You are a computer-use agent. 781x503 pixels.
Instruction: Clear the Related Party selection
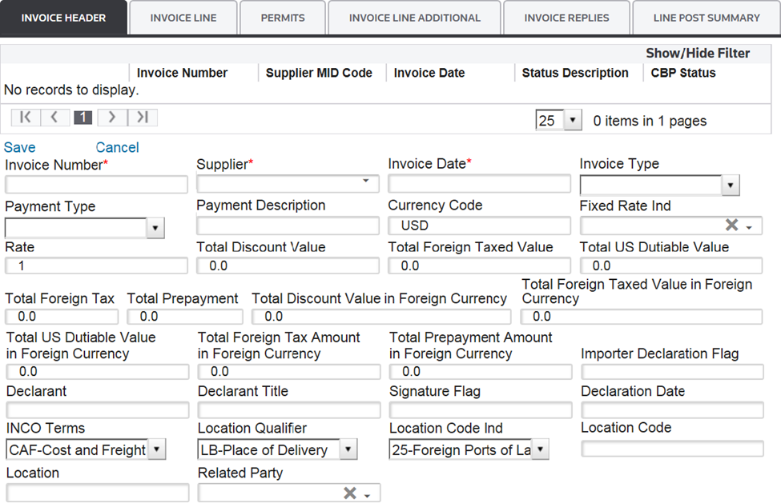tap(349, 493)
